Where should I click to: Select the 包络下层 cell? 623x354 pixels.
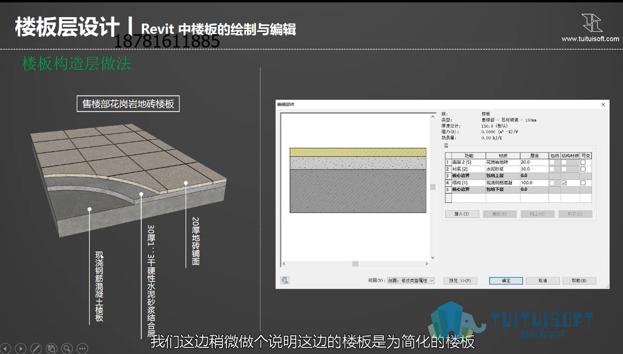(503, 190)
